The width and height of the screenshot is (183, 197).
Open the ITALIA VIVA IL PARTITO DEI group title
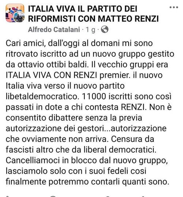pos(83,9)
